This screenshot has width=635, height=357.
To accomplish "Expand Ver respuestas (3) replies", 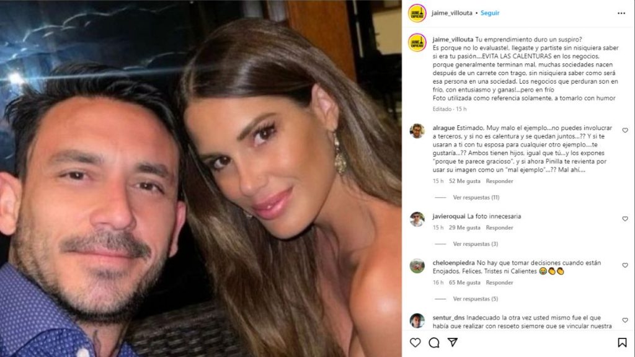I will [x=476, y=244].
